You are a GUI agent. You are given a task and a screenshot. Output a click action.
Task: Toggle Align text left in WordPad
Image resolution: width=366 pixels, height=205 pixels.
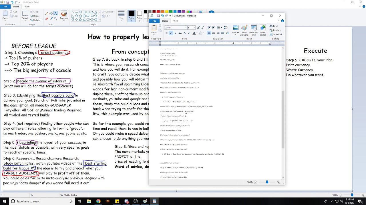coord(209,33)
